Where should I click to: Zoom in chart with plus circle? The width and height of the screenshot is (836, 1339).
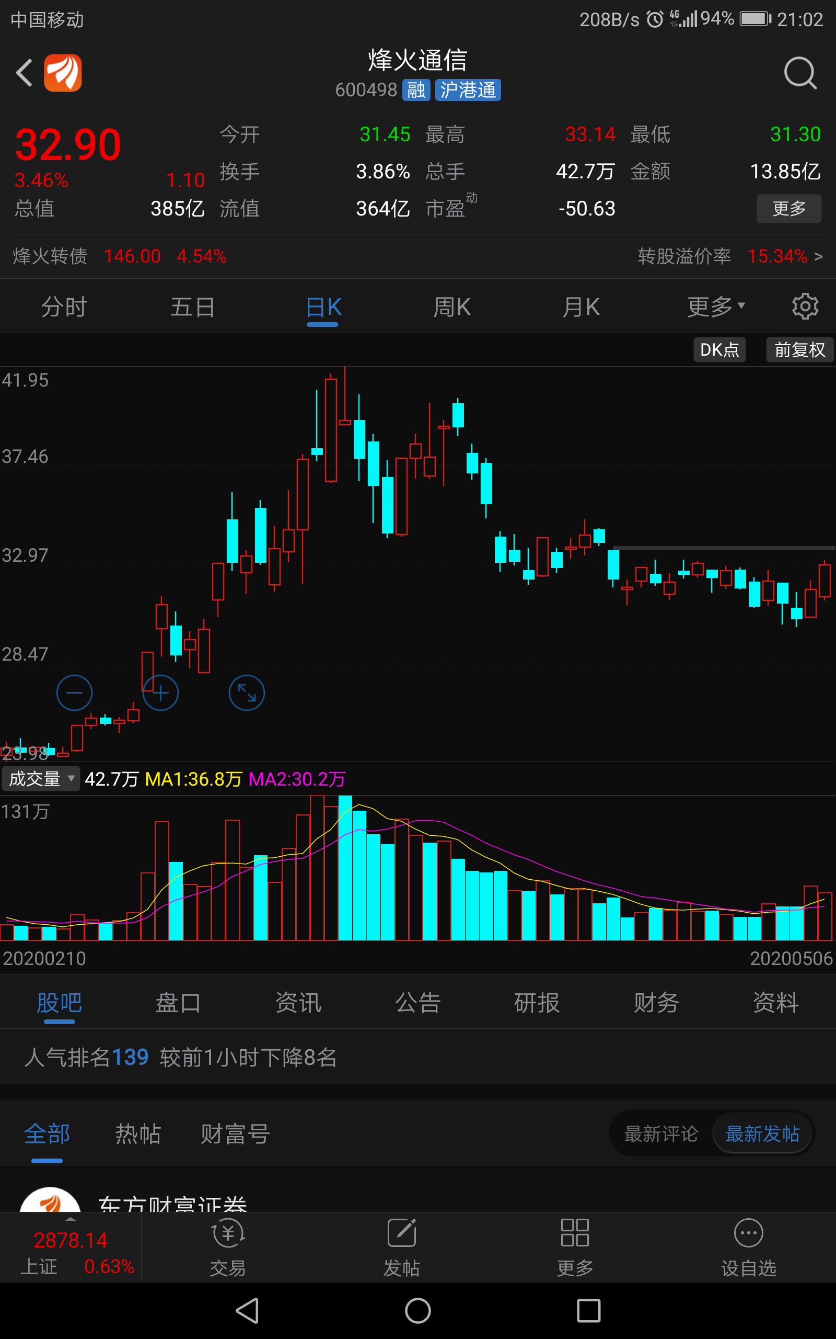(x=160, y=693)
